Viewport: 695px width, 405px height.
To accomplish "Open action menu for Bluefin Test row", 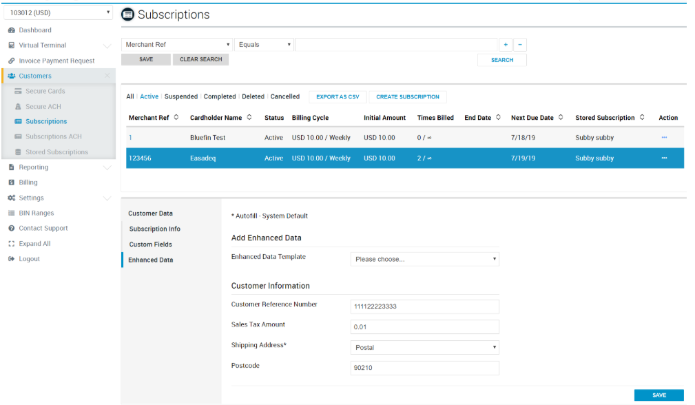I will tap(664, 138).
